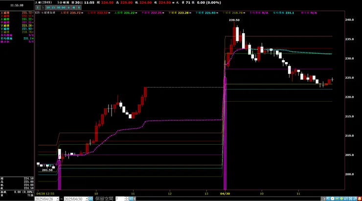Viewport: 362px width, 201px height.
Task: Select the 30-minute interval button
Action: click(x=58, y=8)
